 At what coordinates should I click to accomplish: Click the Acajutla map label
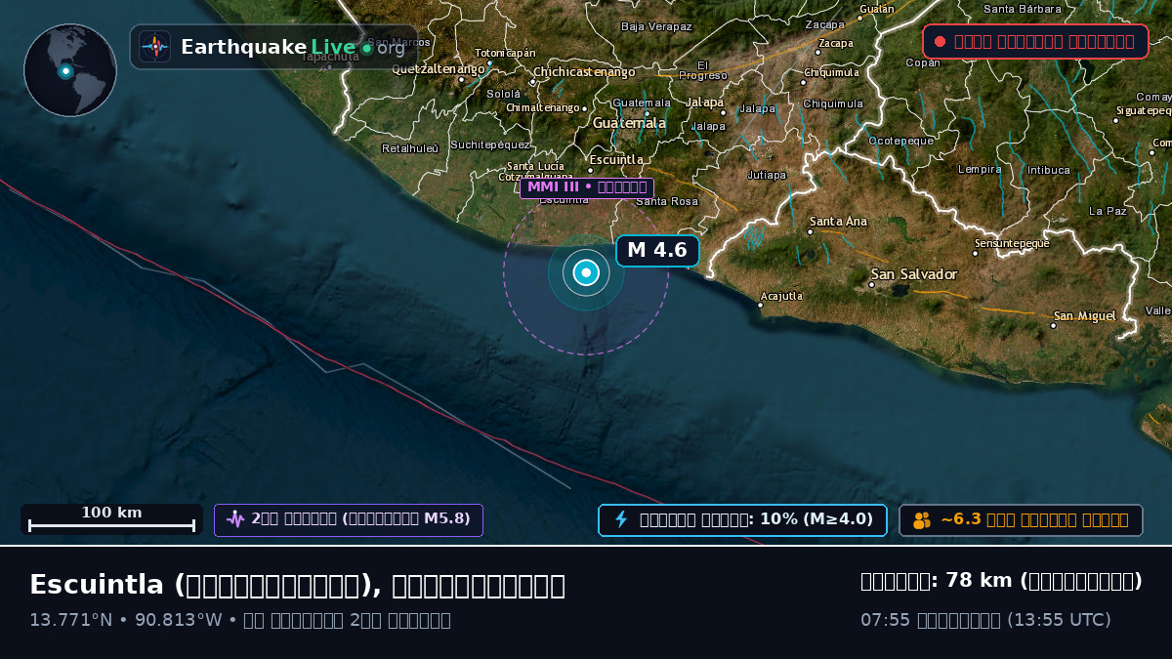(x=781, y=296)
